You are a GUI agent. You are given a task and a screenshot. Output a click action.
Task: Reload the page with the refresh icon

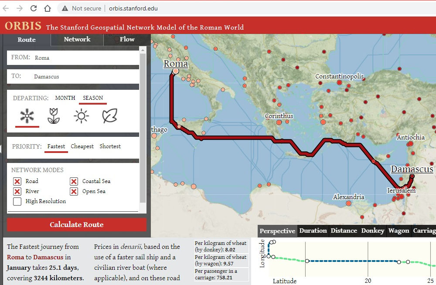pyautogui.click(x=34, y=8)
